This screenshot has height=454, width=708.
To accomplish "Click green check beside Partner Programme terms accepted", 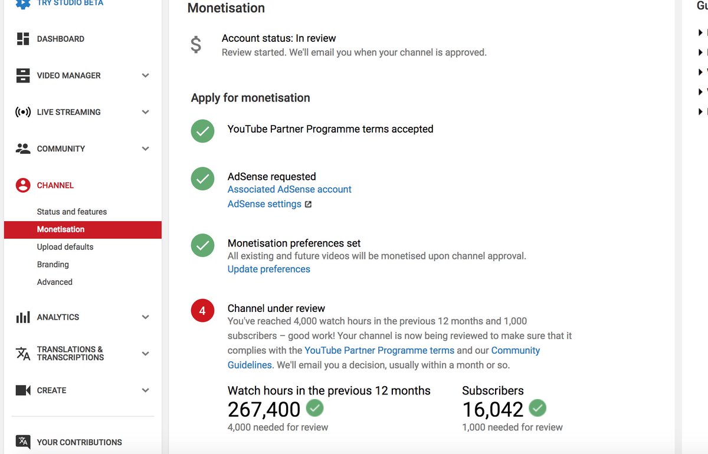I will tap(202, 131).
